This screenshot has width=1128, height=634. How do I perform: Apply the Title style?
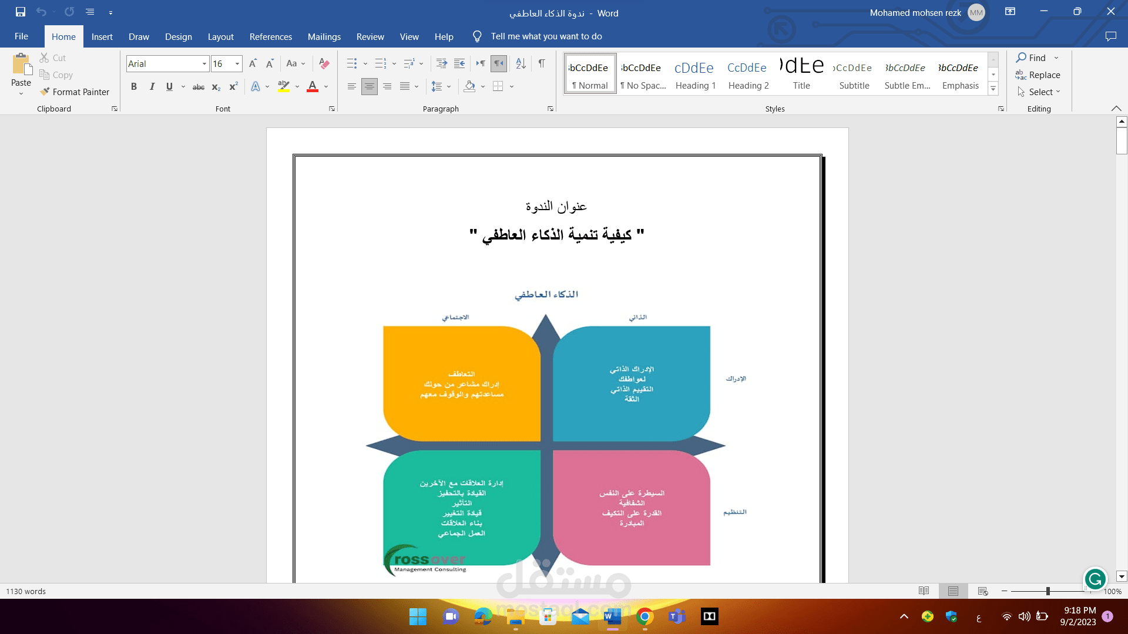pos(801,74)
